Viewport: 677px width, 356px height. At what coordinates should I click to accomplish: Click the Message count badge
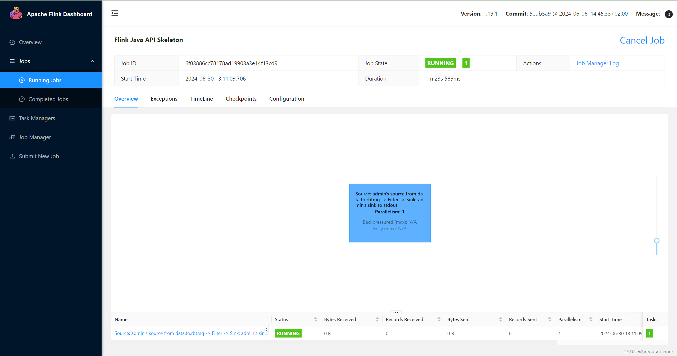click(669, 14)
